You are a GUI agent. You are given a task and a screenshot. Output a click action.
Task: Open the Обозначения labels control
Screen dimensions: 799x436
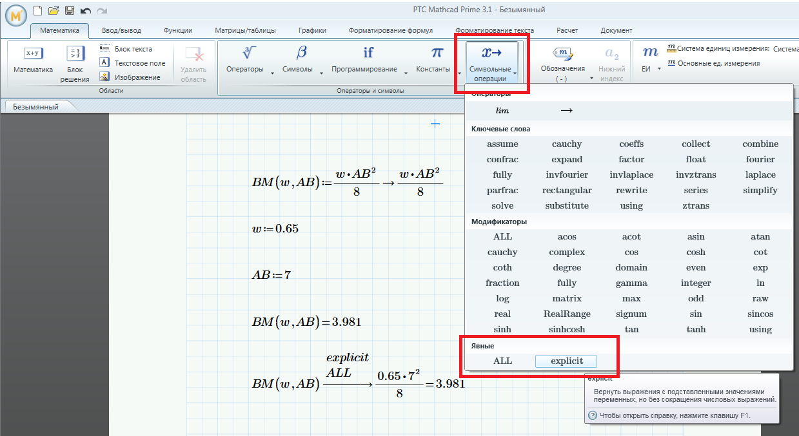[563, 63]
